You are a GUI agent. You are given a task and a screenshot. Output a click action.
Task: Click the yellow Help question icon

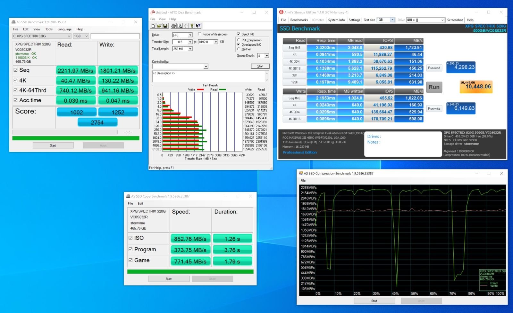192,26
